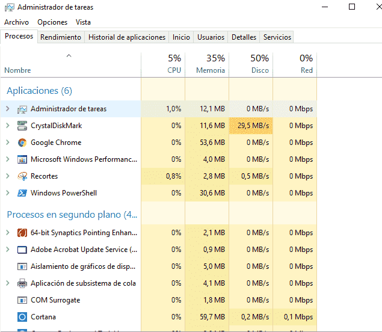
Task: Expand the Administrador de tareas process
Action: (x=8, y=109)
